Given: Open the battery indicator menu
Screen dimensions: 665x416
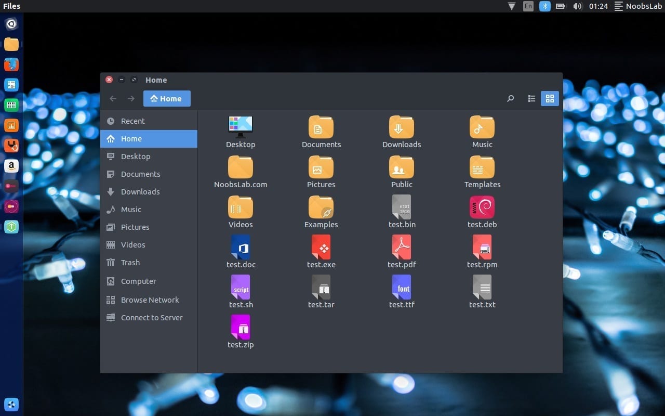Looking at the screenshot, I should pos(561,6).
